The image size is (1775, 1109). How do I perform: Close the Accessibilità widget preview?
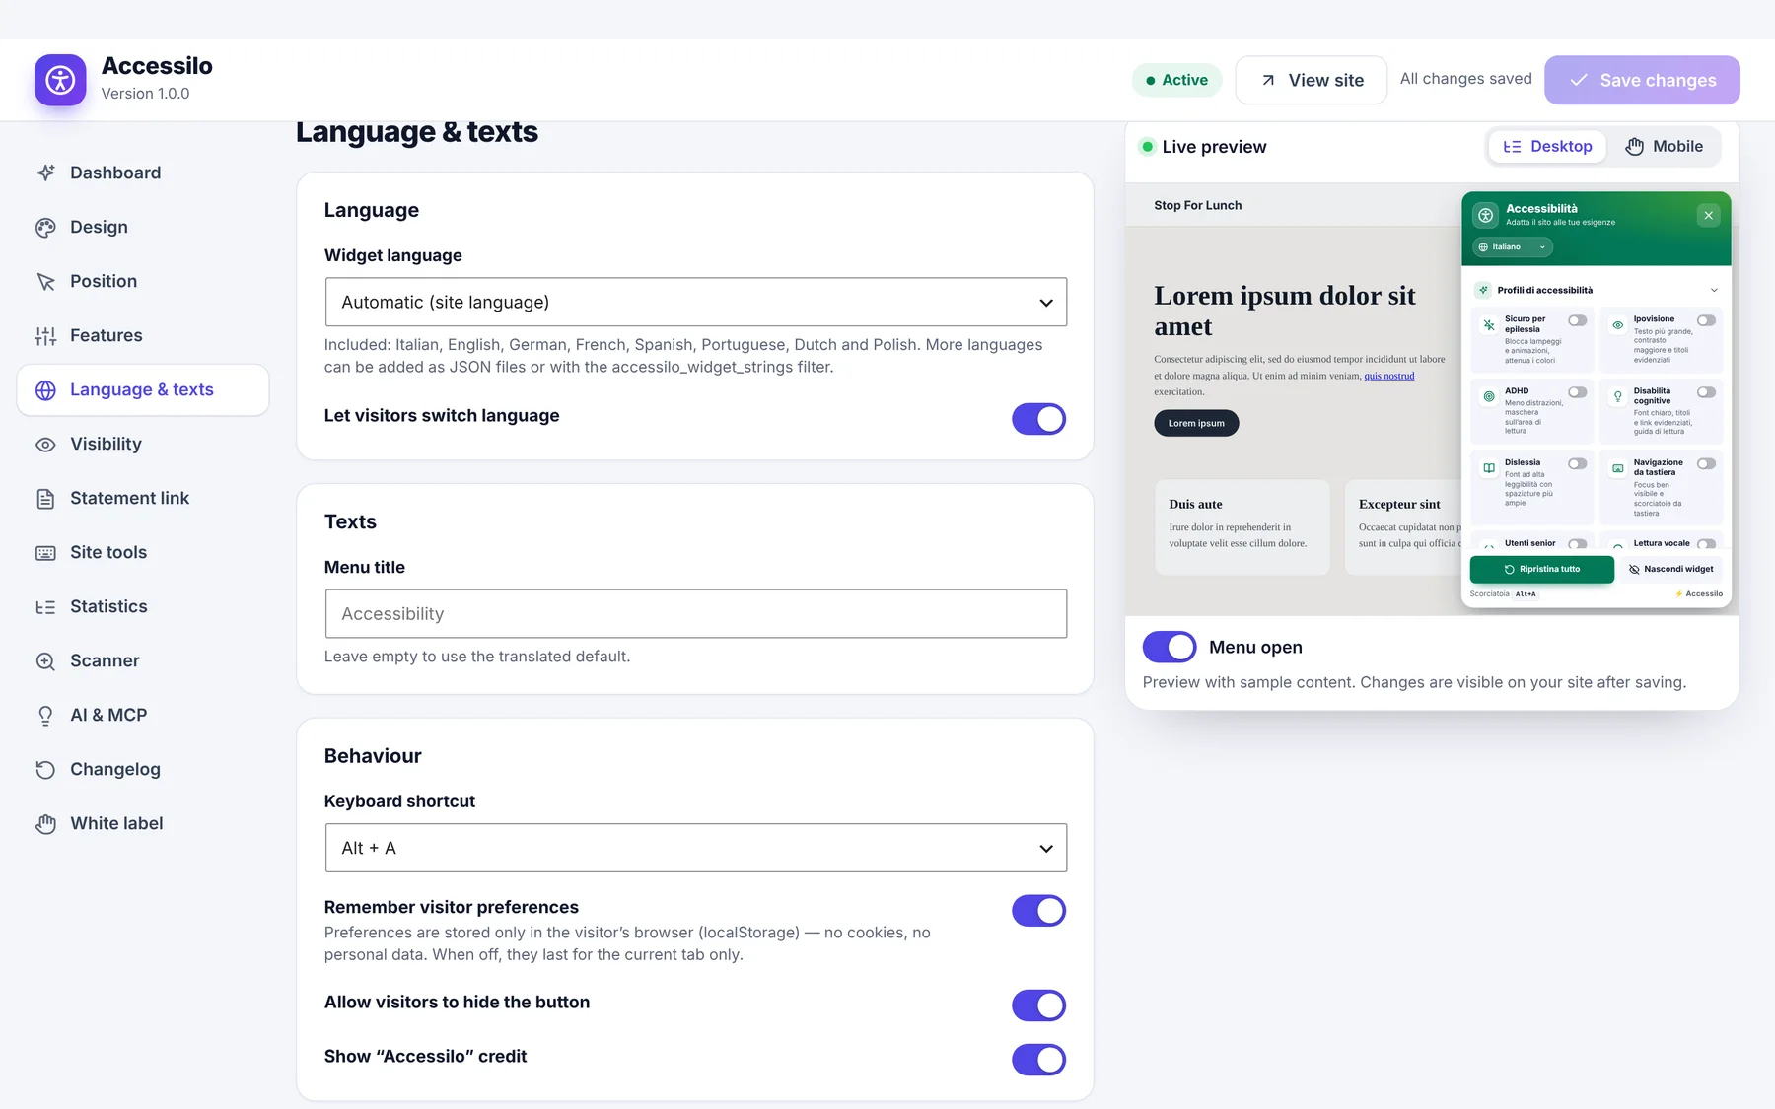click(x=1709, y=215)
